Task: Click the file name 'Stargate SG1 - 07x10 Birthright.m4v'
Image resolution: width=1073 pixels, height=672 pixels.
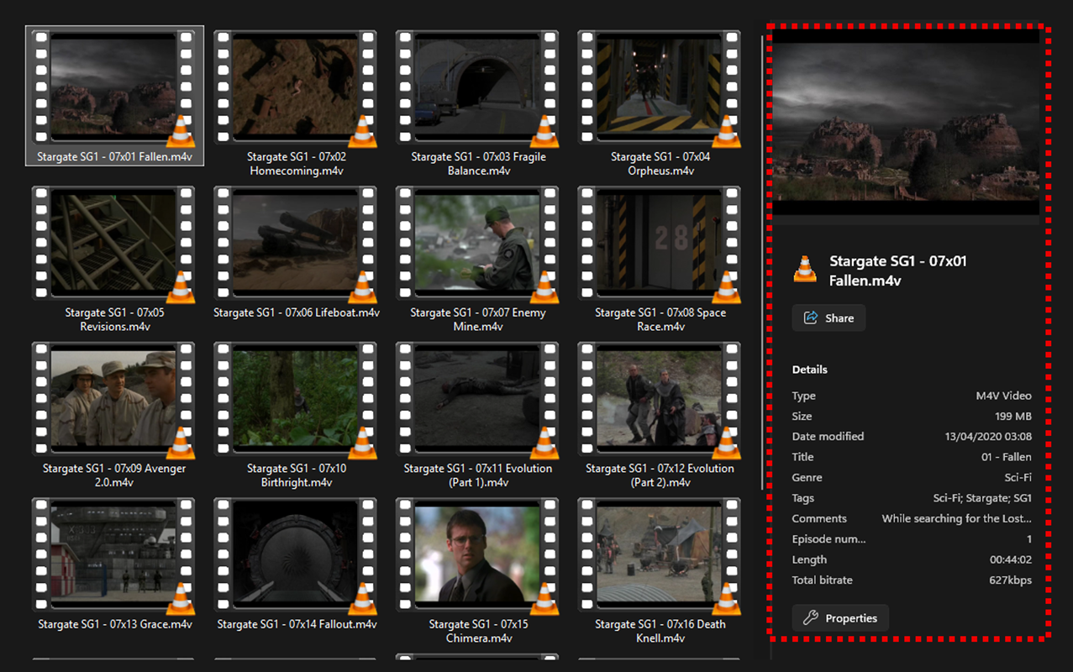Action: pos(297,475)
